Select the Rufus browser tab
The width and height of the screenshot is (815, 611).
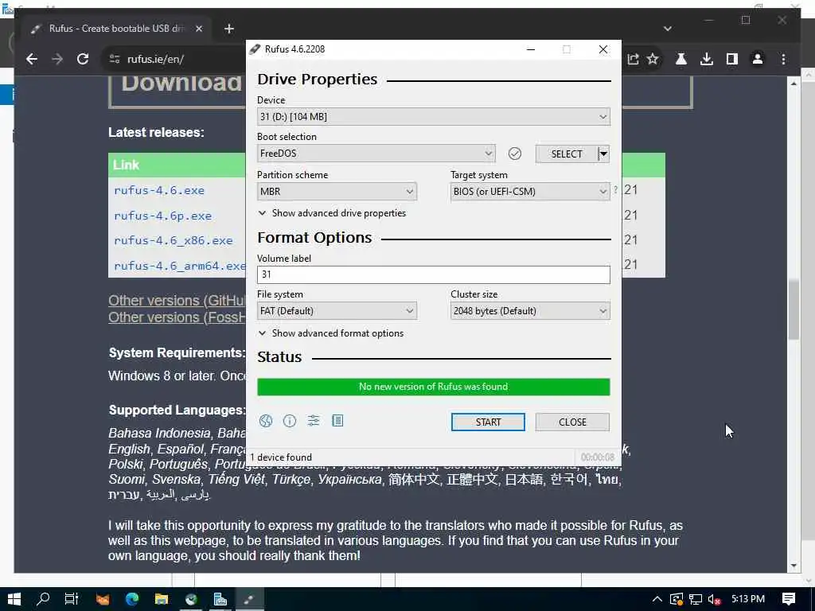click(115, 29)
